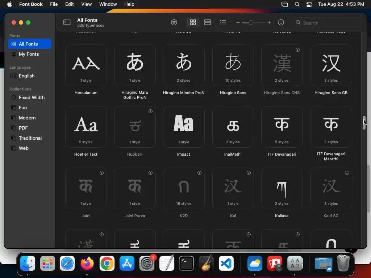Select the InaiMathi font thumbnail
This screenshot has height=278, width=371.
[233, 127]
